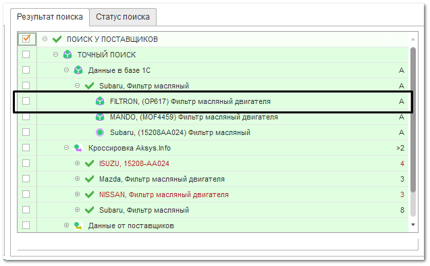This screenshot has height=266, width=430.
Task: Click the red value 4 on ISUZU row
Action: 402,163
